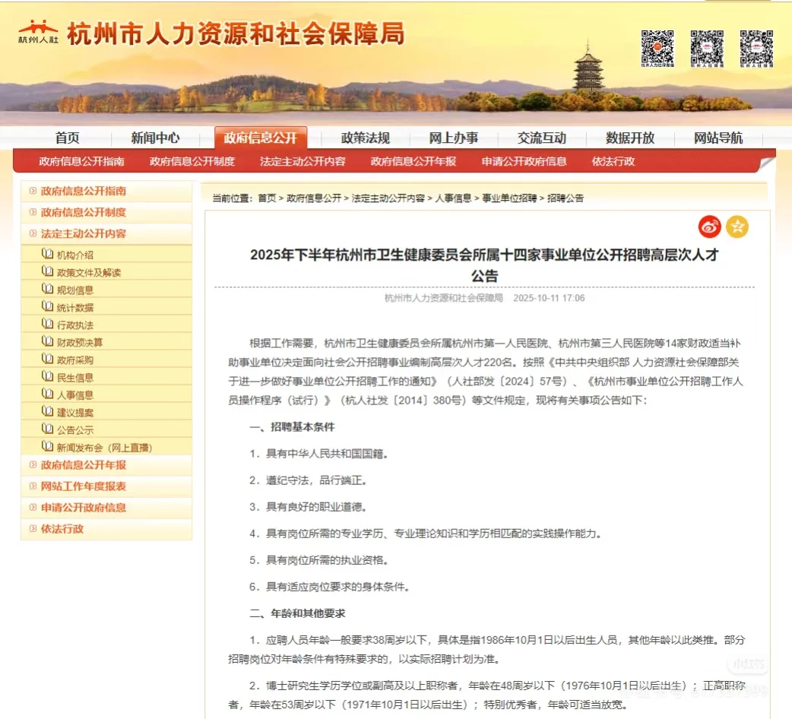Click the book icon beside 公告公示
792x719 pixels.
click(x=47, y=429)
